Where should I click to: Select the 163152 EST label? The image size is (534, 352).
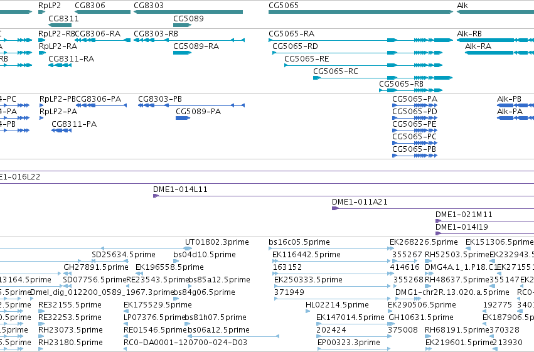[287, 267]
